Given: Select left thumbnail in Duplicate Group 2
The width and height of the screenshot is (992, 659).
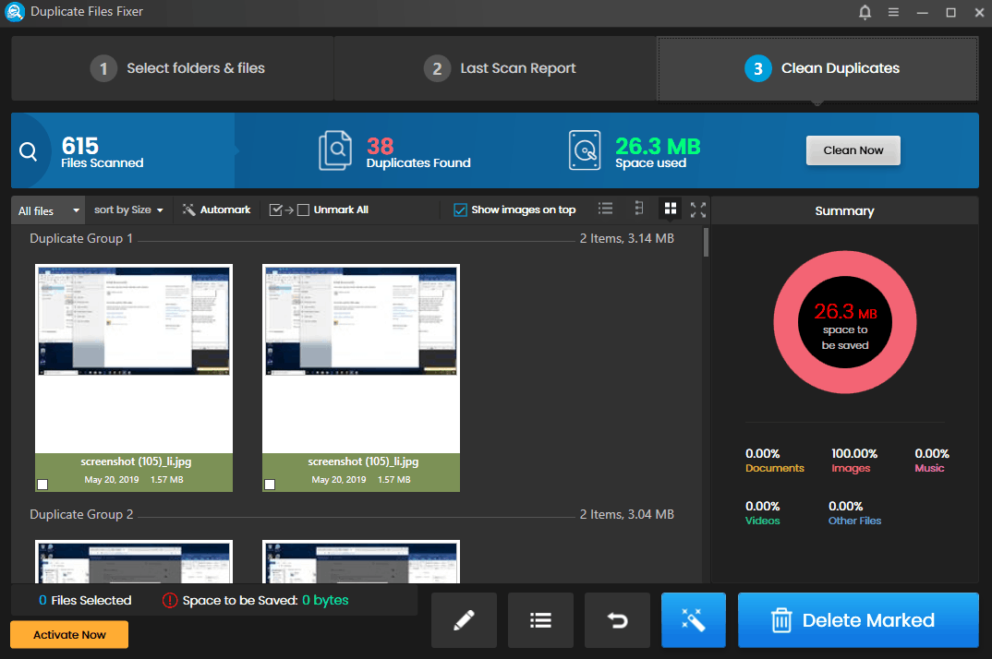Looking at the screenshot, I should tap(134, 561).
